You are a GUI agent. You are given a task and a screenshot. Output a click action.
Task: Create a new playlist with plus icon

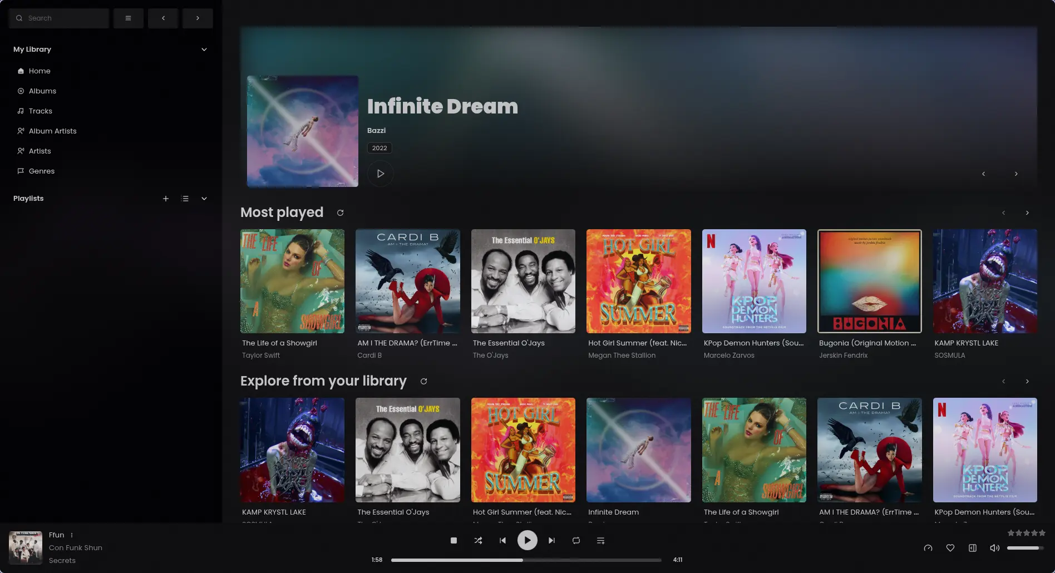pyautogui.click(x=165, y=198)
